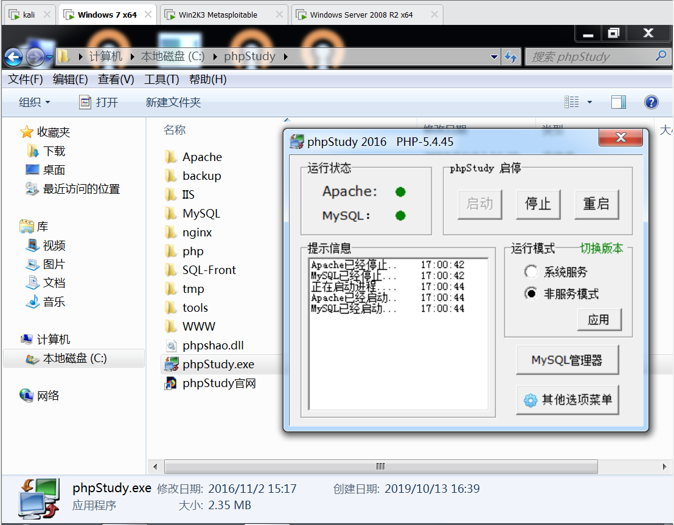Viewport: 674px width, 525px height.
Task: Go back with the Explorer back arrow
Action: tap(13, 57)
